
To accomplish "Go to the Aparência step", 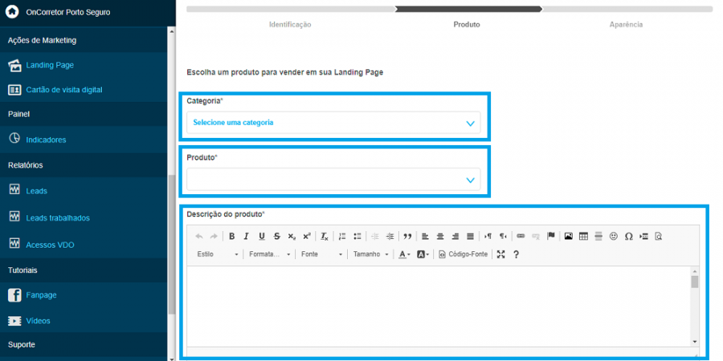I will click(626, 24).
